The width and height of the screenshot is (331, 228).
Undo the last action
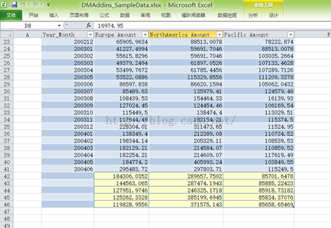pos(23,4)
